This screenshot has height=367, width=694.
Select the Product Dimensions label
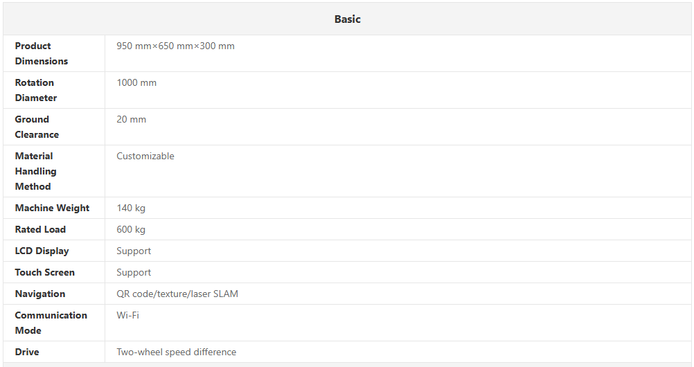click(42, 53)
